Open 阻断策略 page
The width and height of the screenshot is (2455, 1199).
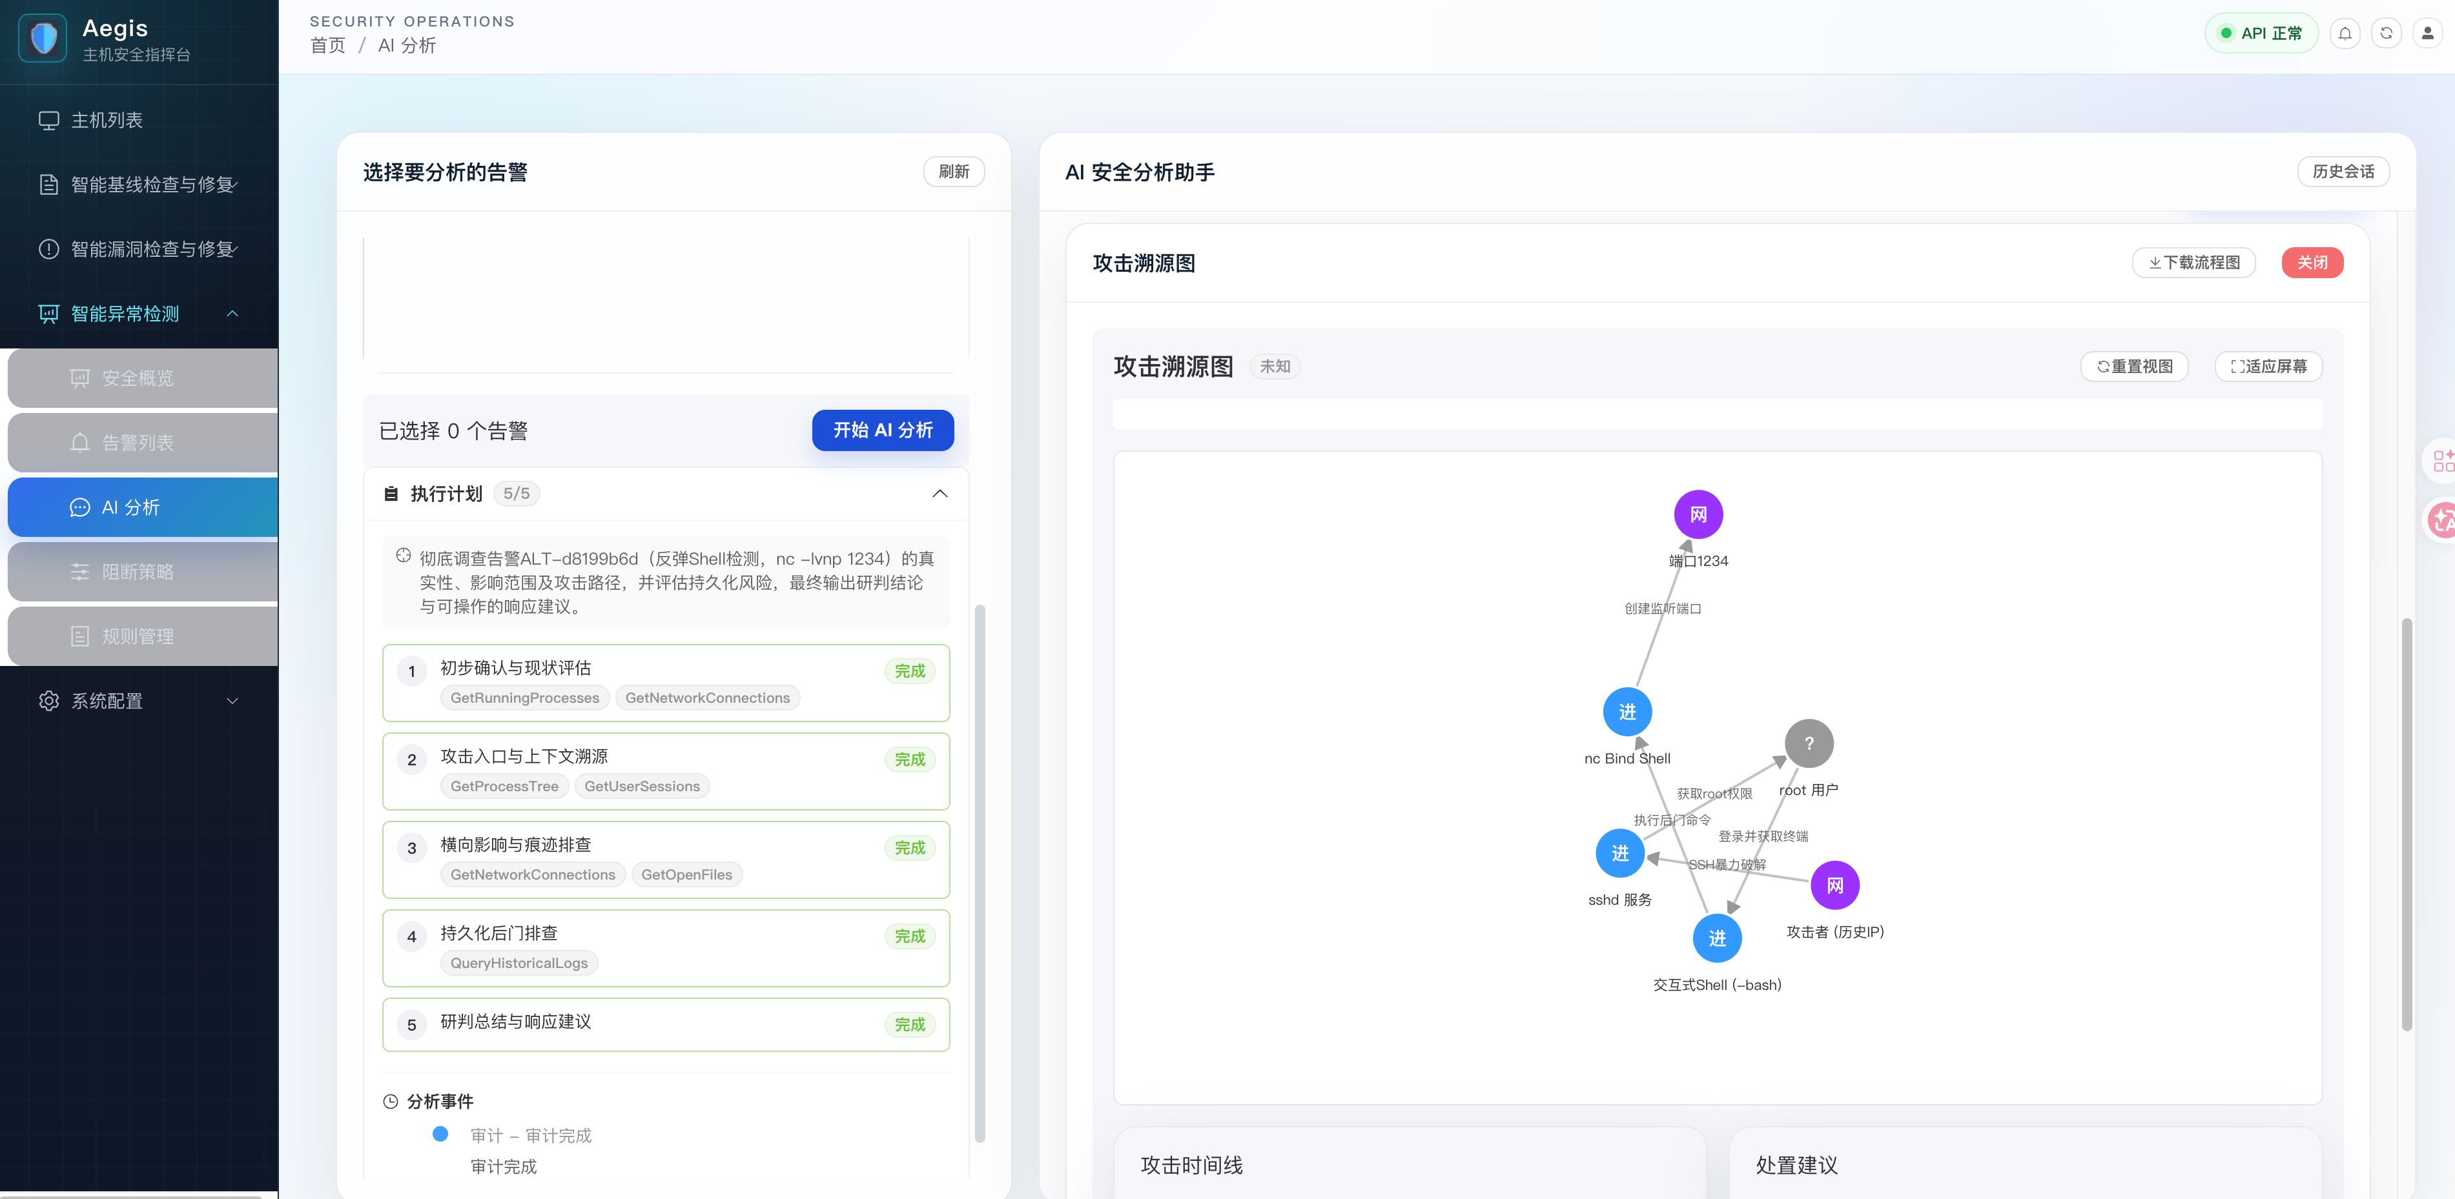pyautogui.click(x=143, y=572)
